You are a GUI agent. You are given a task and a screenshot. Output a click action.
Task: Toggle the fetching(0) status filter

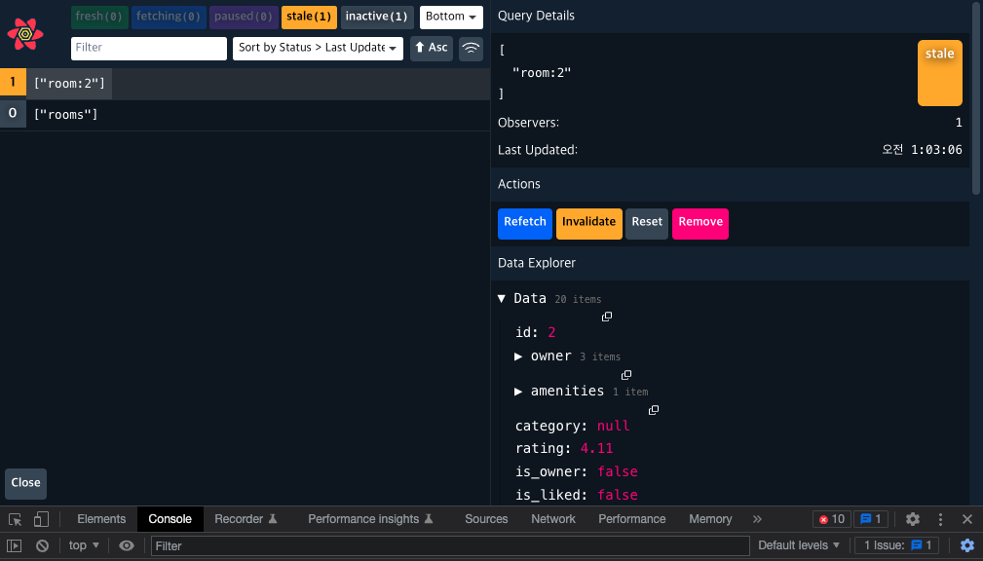click(169, 17)
